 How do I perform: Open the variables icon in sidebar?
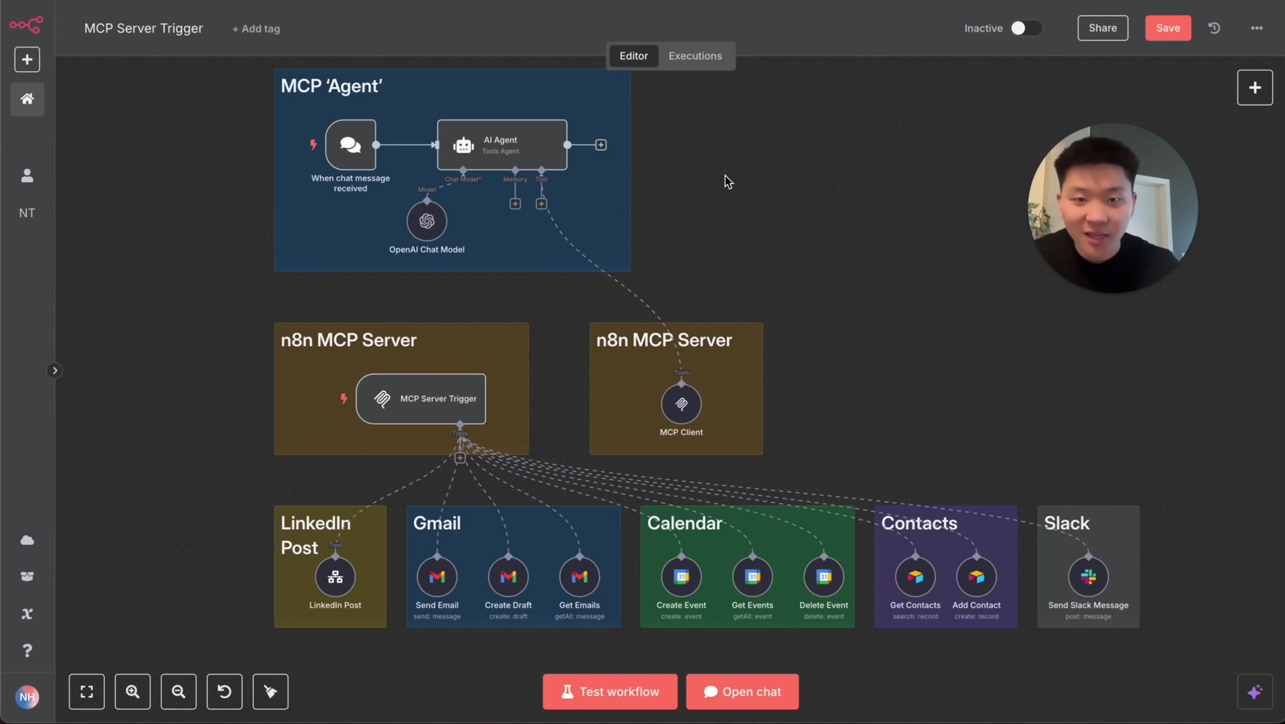(27, 614)
